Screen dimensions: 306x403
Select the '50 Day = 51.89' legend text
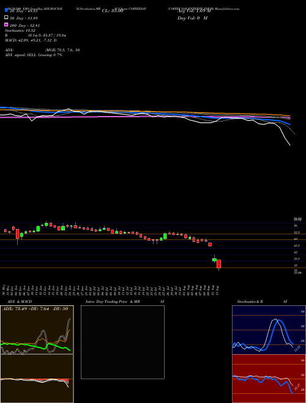[x=24, y=18]
